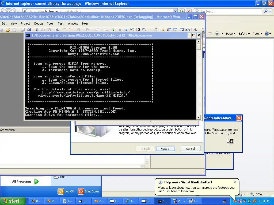The width and height of the screenshot is (274, 205).
Task: Open the Tools menu in Visual Studio
Action: tap(50, 23)
